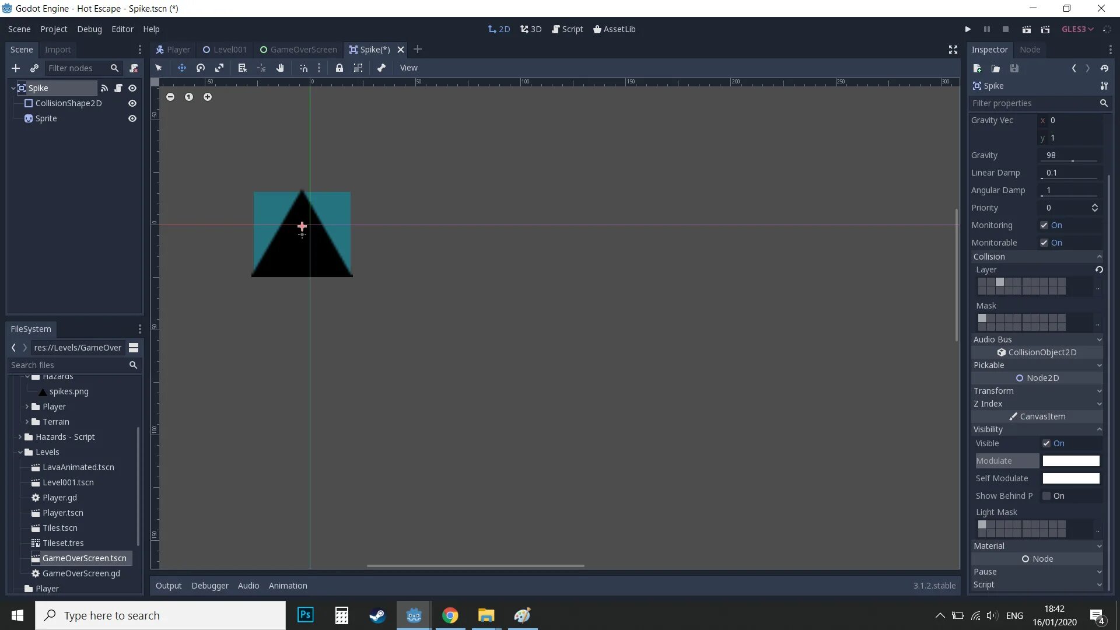The width and height of the screenshot is (1120, 630).
Task: Toggle visibility of CollisionShape2D node
Action: point(132,103)
